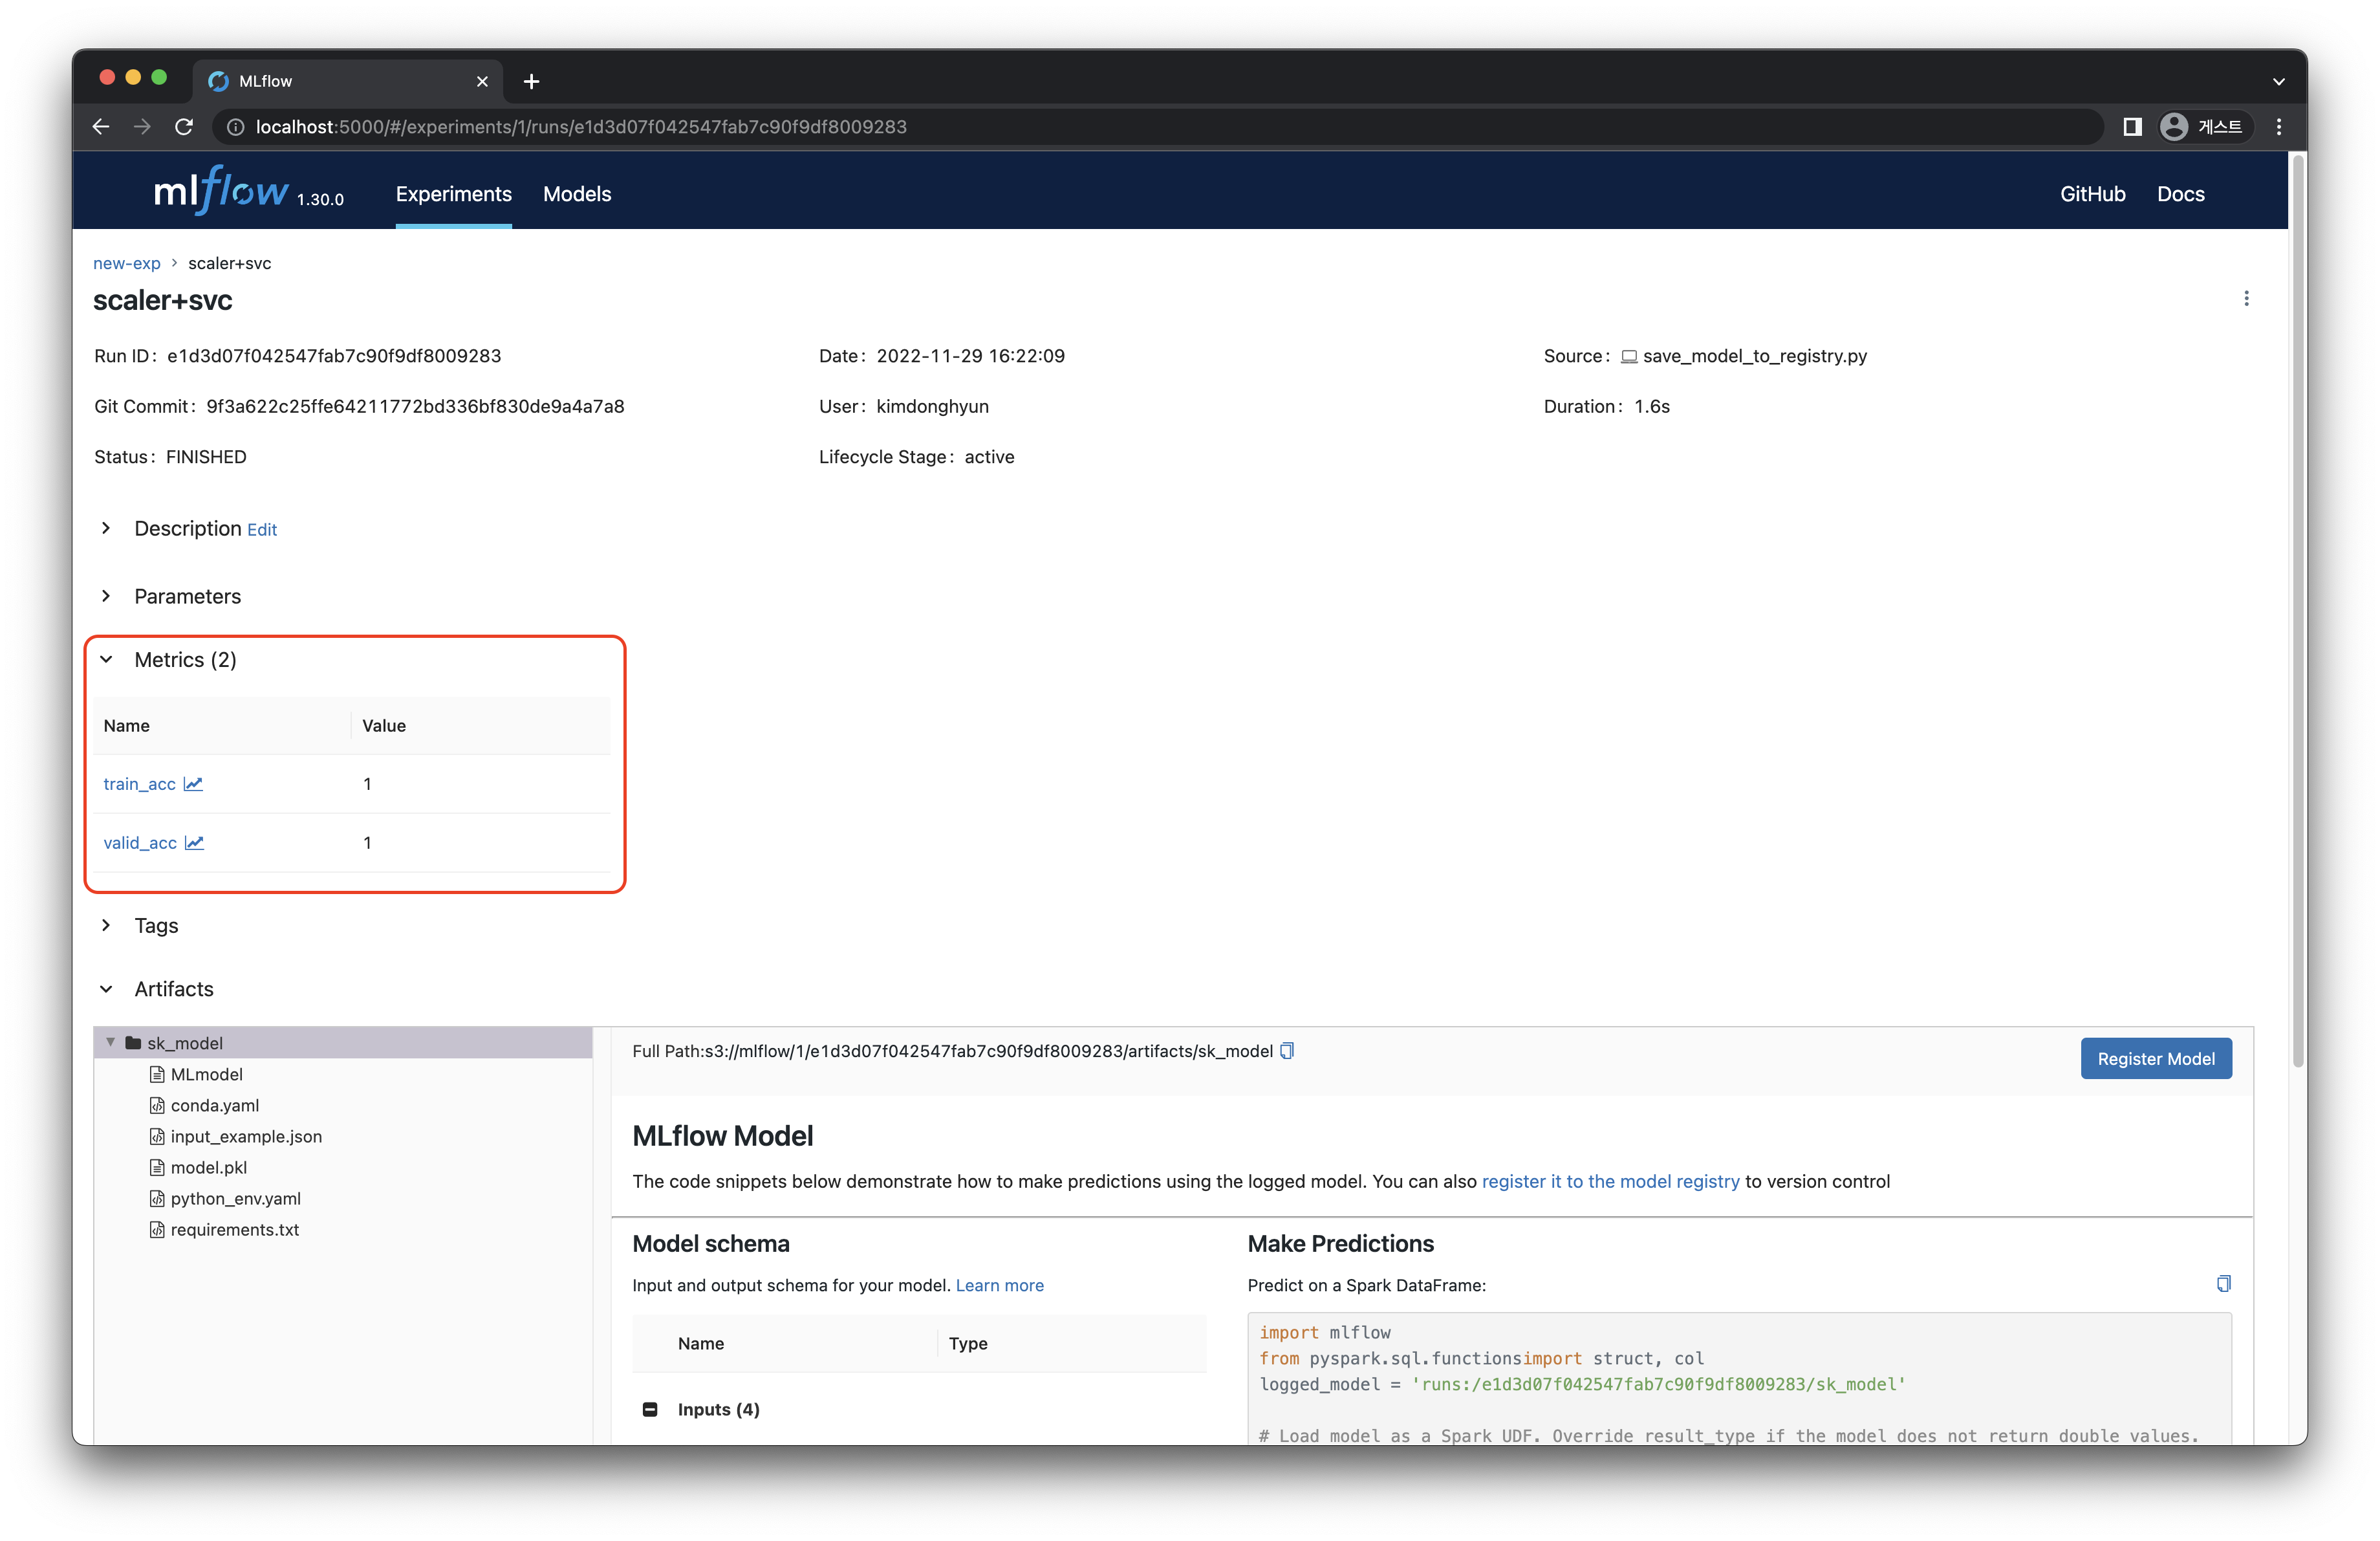Toggle collapse the Metrics section
2380x1541 pixels.
coord(107,659)
